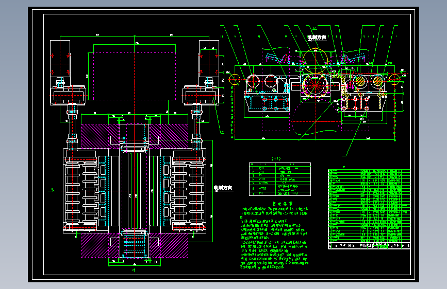Select the upper-left motor block in plan view

[60, 59]
